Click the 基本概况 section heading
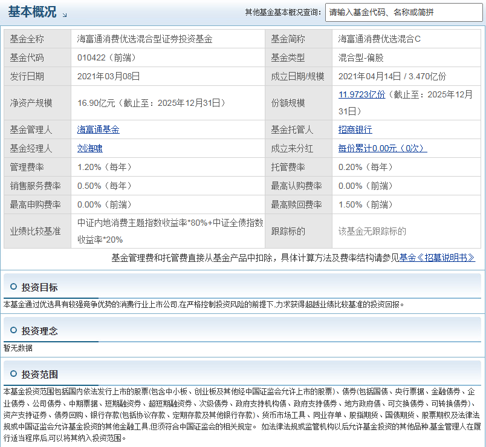Image resolution: width=486 pixels, height=447 pixels. pyautogui.click(x=32, y=11)
